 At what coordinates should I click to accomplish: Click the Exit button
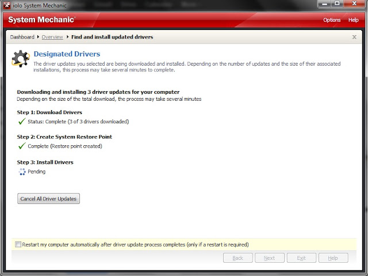pyautogui.click(x=301, y=258)
